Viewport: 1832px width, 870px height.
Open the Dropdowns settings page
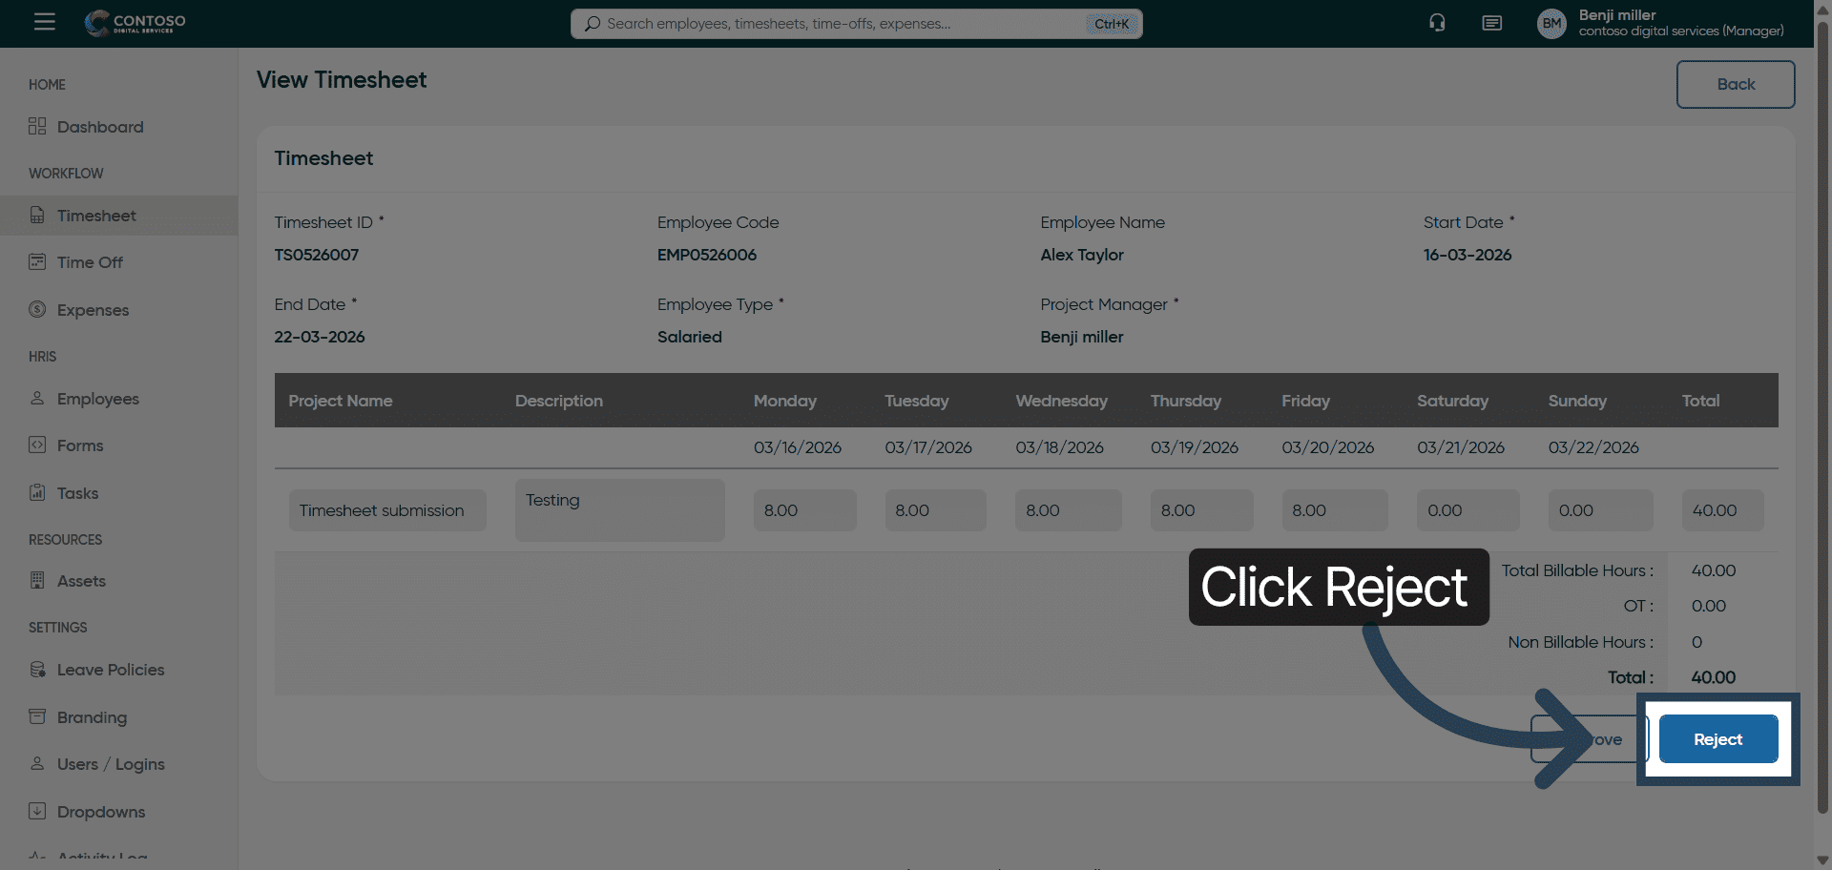click(x=101, y=812)
